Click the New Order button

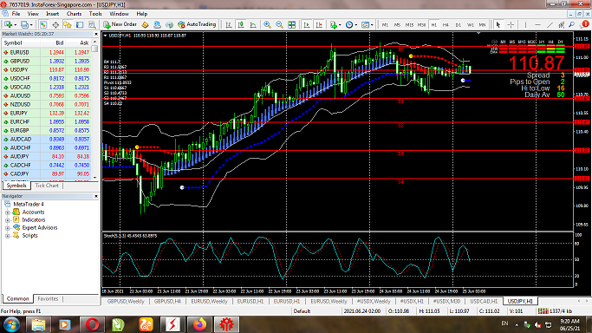[120, 24]
